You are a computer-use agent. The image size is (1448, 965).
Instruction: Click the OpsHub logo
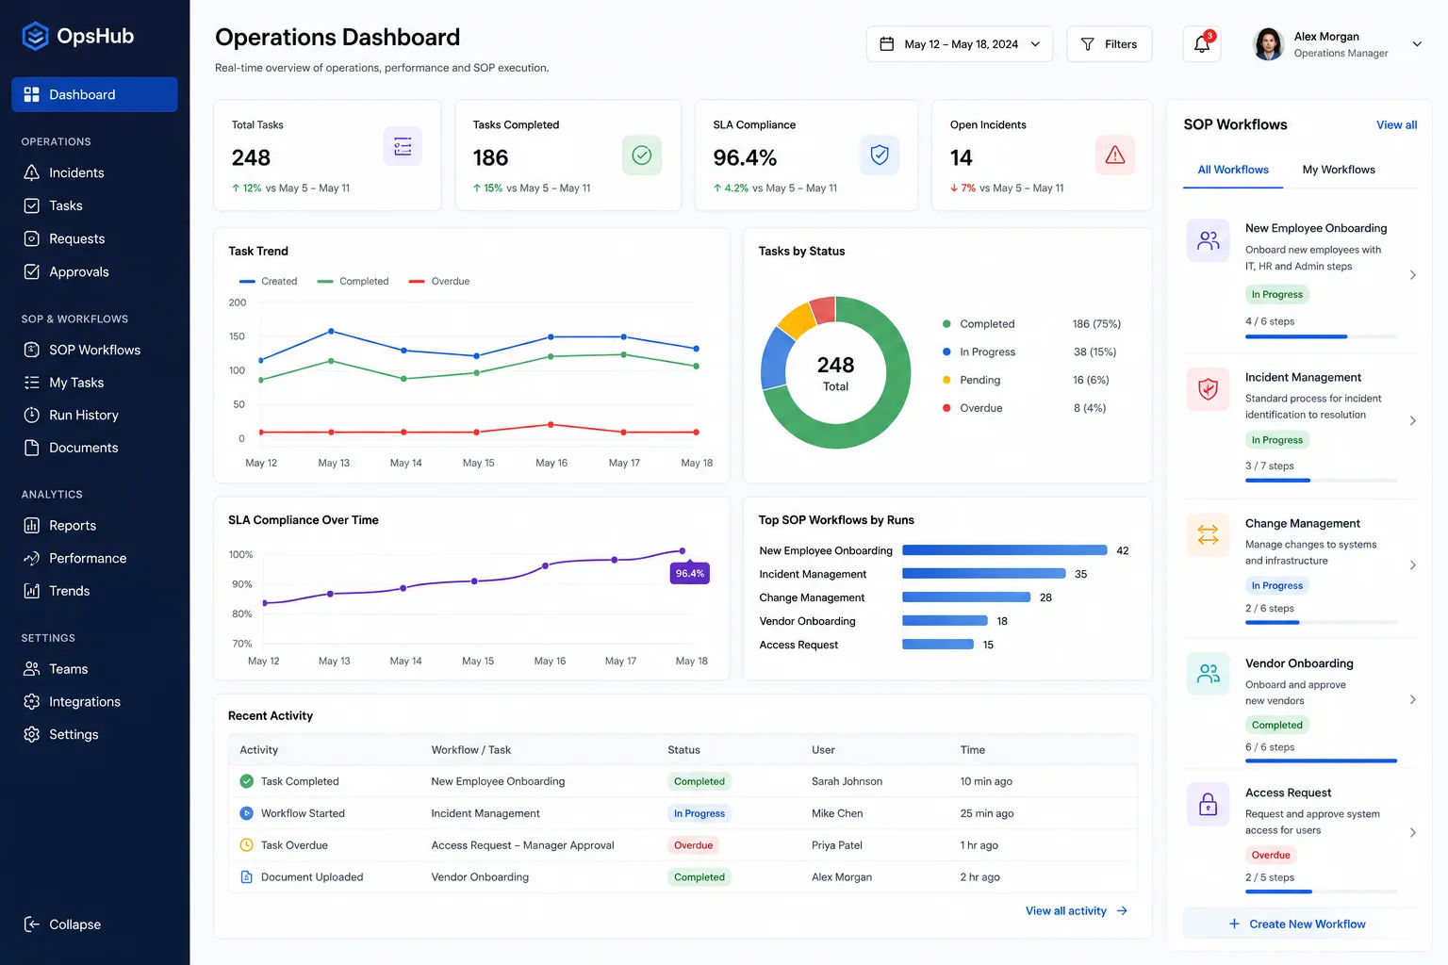tap(77, 37)
